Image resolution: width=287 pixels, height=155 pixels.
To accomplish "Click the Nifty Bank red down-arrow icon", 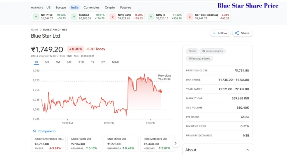I will [x=113, y=17].
